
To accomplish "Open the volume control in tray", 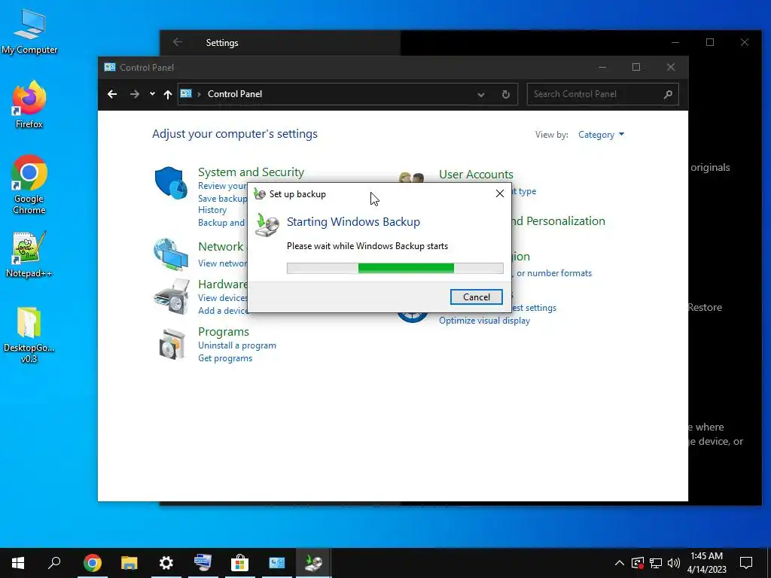I will pos(674,563).
